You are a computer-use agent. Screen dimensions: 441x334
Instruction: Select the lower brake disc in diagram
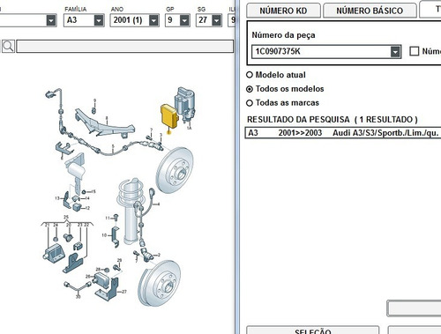click(x=160, y=283)
